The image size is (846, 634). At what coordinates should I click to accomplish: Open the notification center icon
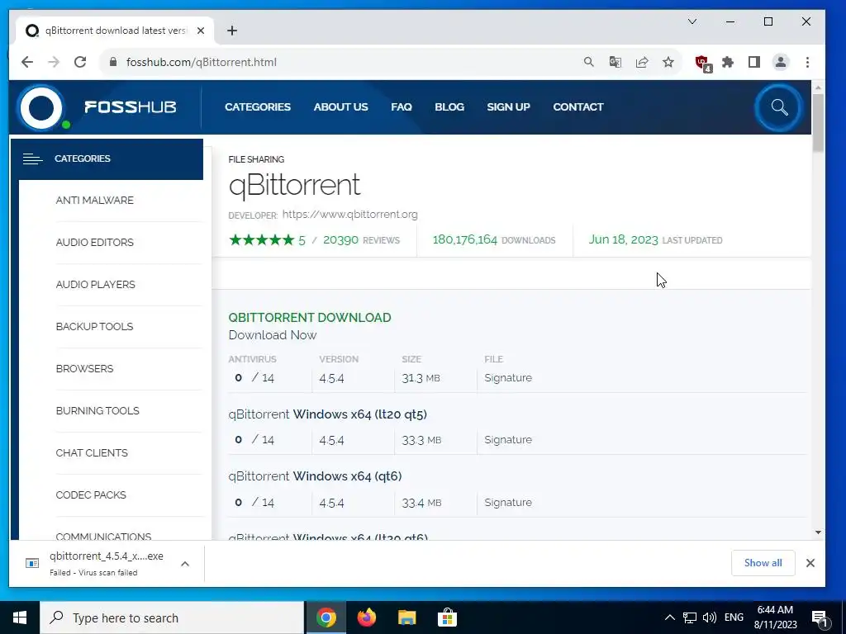tap(820, 617)
